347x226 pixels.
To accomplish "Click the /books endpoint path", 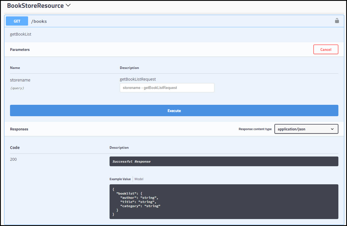I will tap(39, 21).
